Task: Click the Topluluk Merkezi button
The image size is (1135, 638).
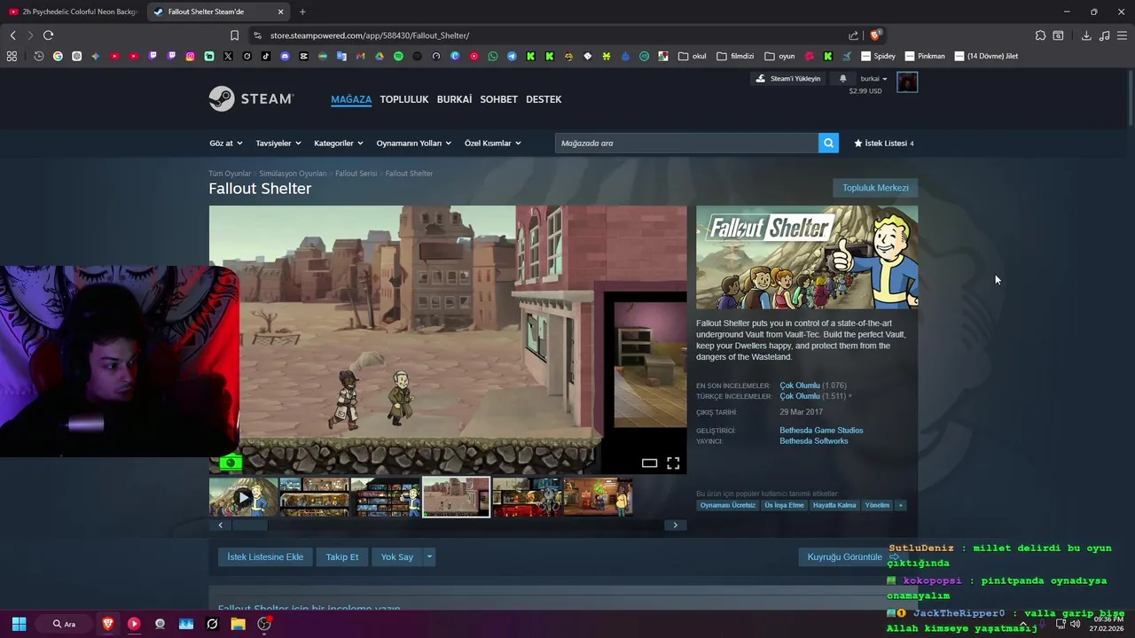Action: point(875,188)
